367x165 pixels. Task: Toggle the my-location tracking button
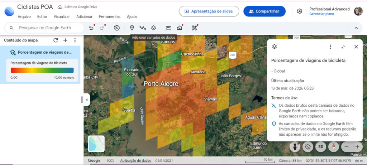coord(308,146)
